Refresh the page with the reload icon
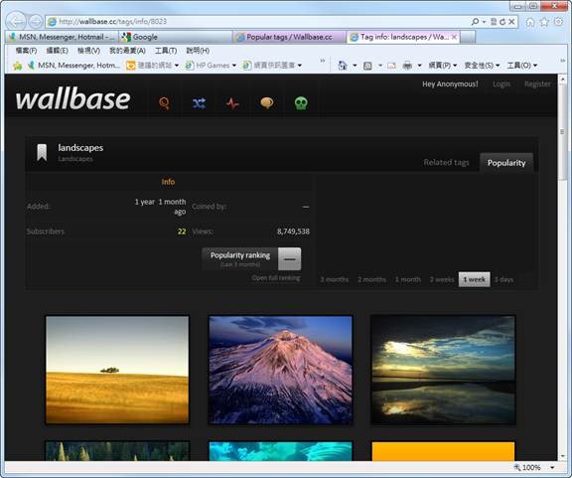Screen dimensions: 572x478 [502, 22]
